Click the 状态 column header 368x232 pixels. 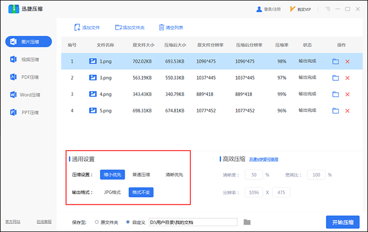[x=307, y=45]
